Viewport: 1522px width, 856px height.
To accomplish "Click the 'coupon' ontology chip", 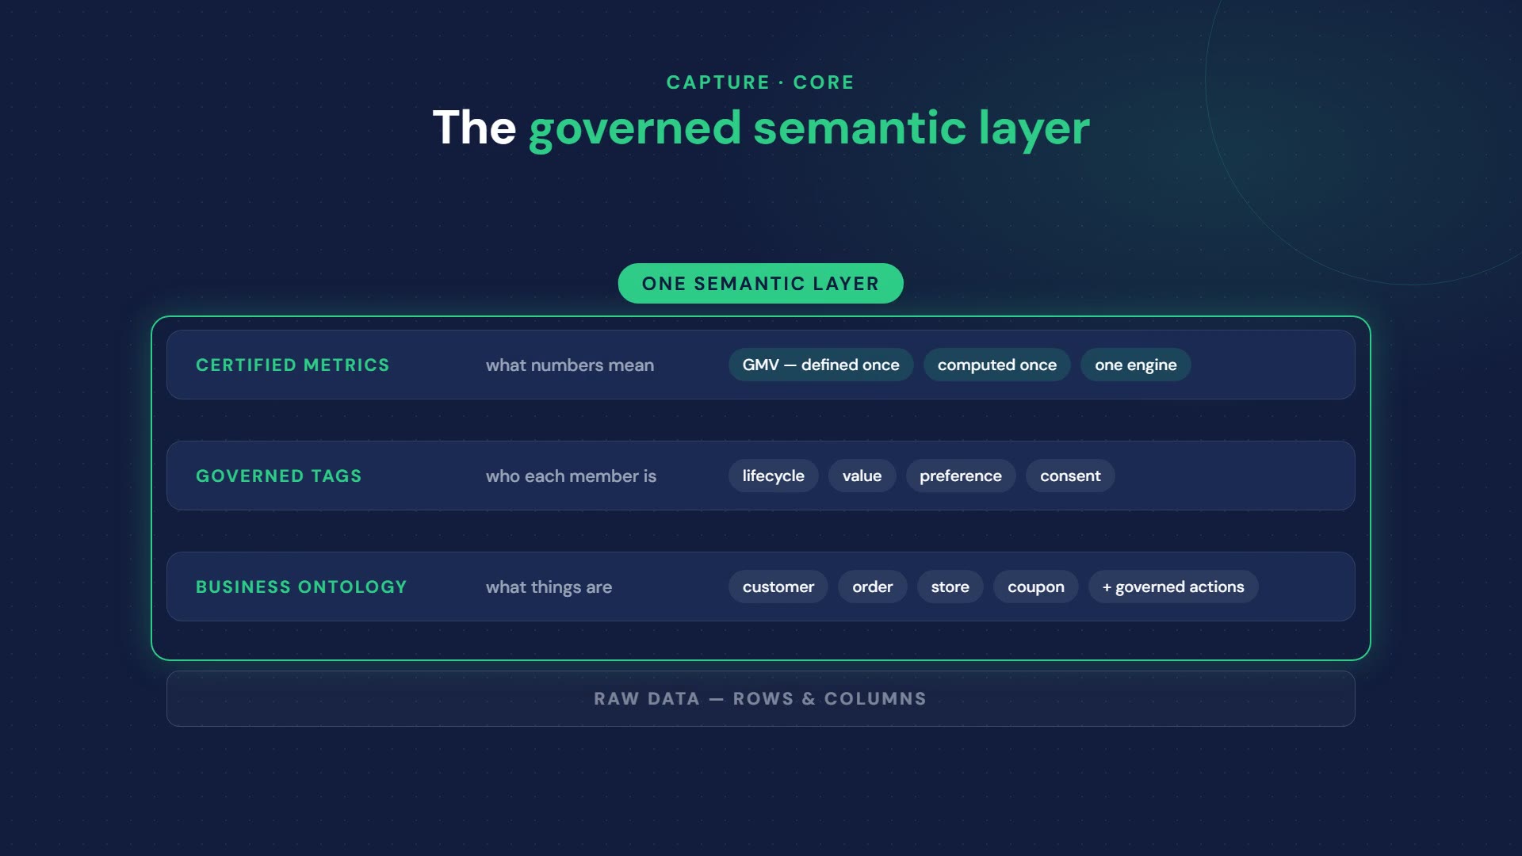I will click(x=1035, y=587).
